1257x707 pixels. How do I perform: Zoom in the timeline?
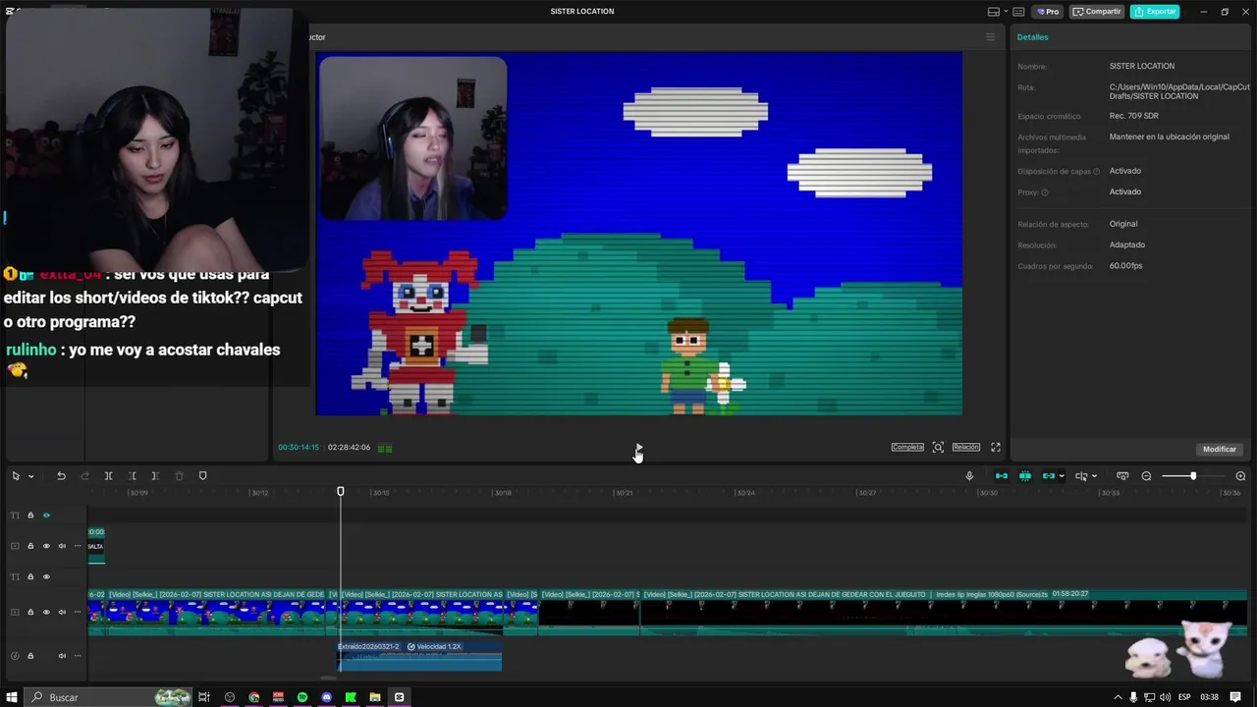pos(1240,476)
